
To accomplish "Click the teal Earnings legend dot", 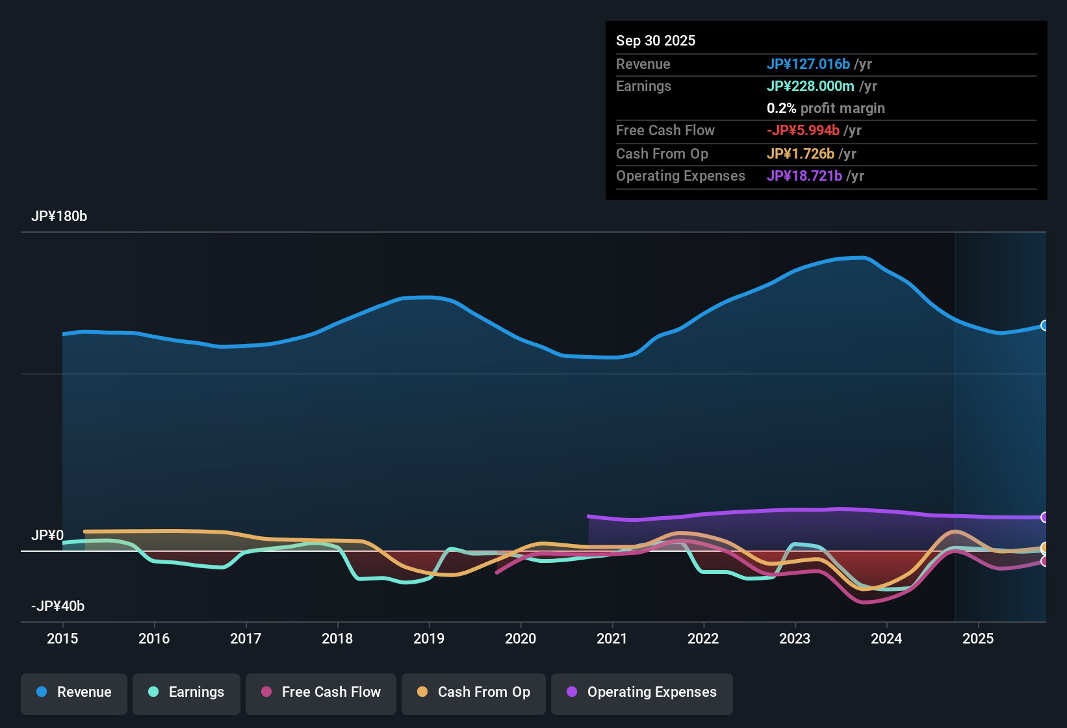I will 154,692.
